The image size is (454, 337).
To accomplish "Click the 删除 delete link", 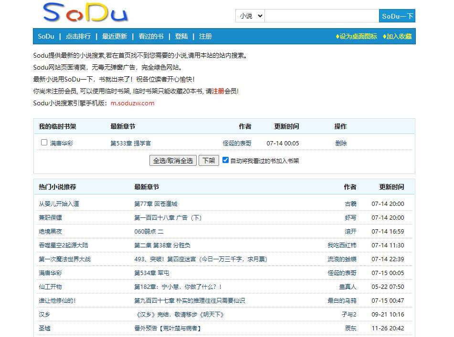I will (340, 142).
